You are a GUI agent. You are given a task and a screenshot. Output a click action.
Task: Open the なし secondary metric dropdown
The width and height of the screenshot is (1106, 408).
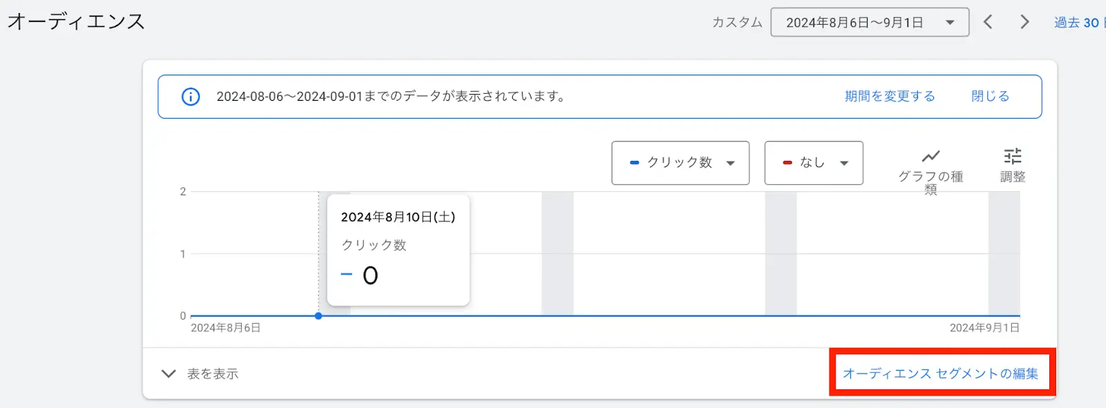[812, 163]
